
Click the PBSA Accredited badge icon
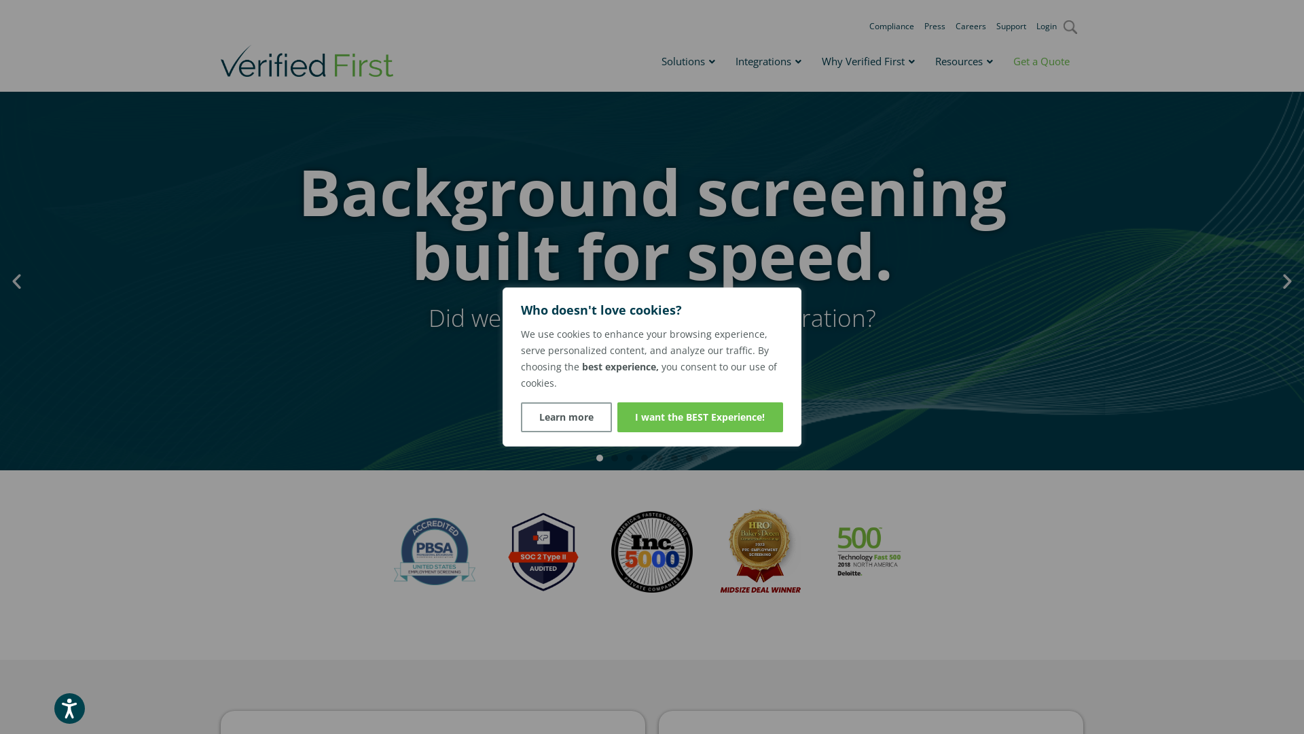point(435,550)
